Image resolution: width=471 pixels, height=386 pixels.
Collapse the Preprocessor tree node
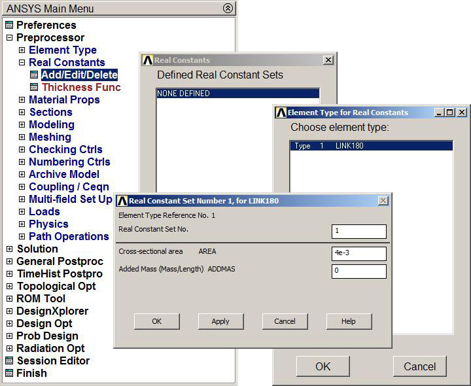click(x=9, y=38)
